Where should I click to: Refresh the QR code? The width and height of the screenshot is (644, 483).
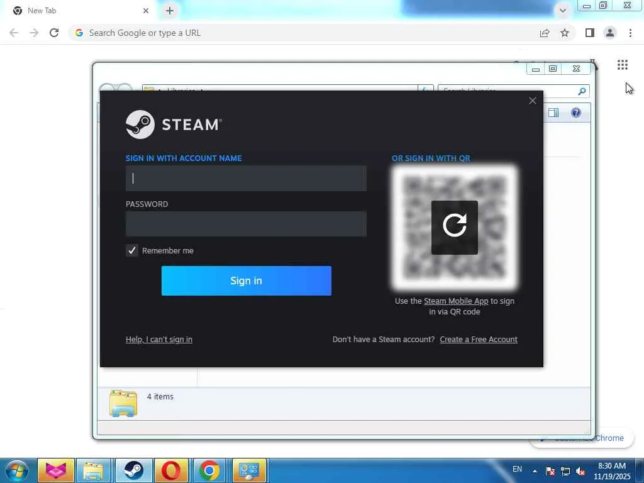(x=455, y=228)
